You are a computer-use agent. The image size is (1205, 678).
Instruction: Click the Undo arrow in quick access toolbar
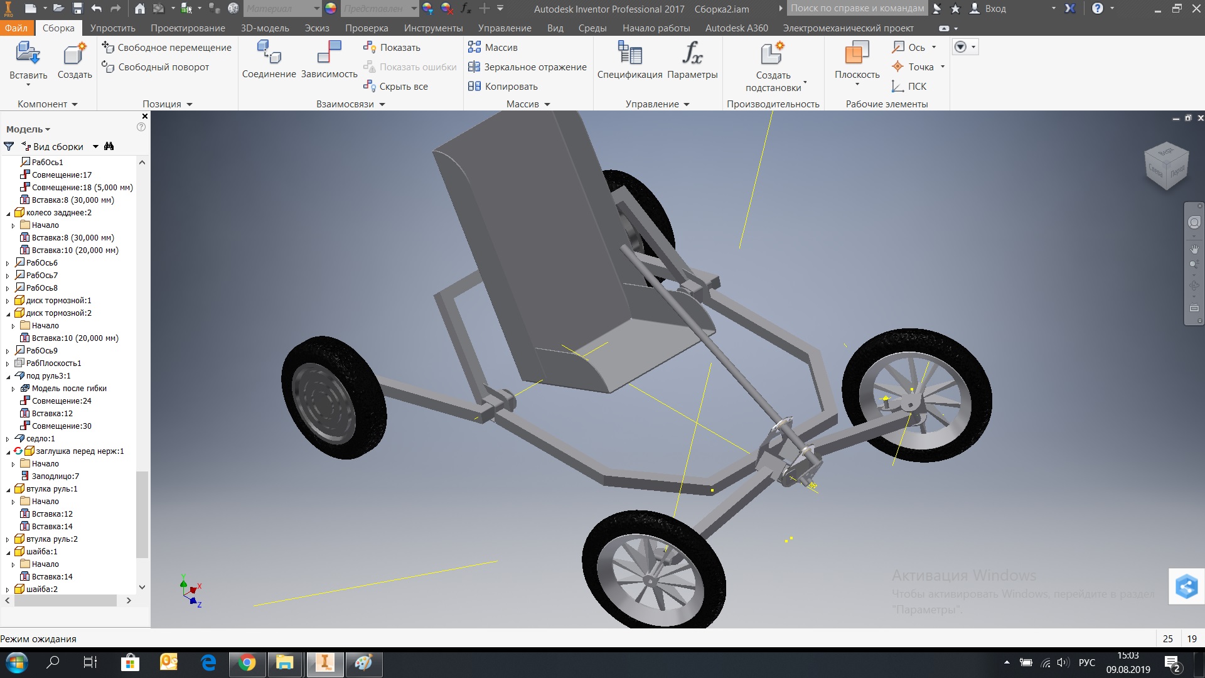(96, 9)
